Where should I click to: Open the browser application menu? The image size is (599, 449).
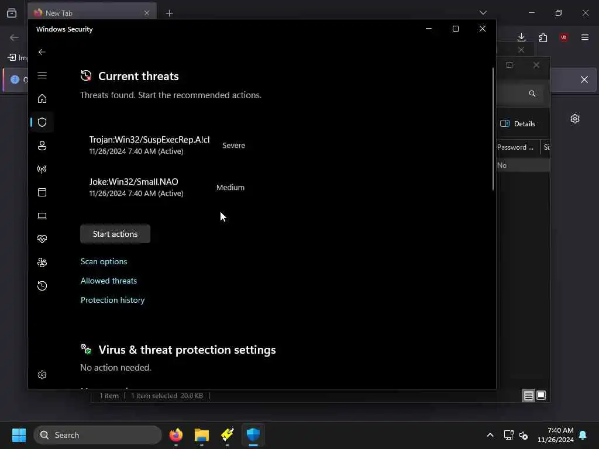pos(585,37)
